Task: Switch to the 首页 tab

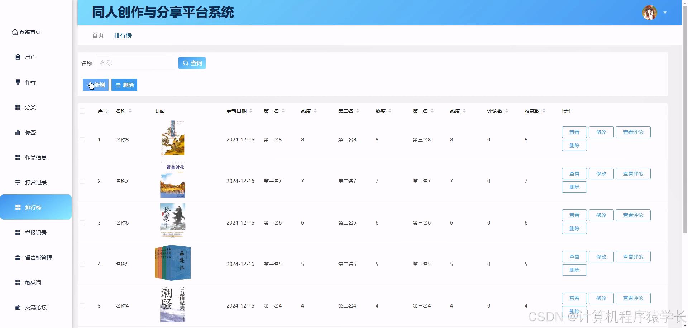Action: tap(97, 35)
